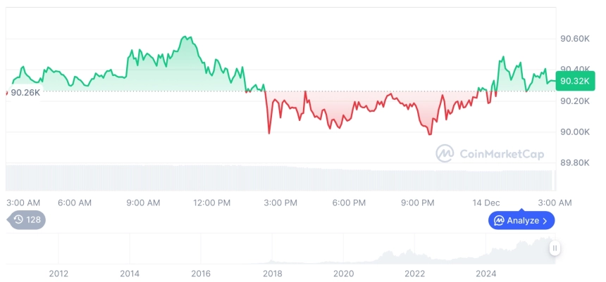Select 2016 on the year overview timeline
Image resolution: width=606 pixels, height=282 pixels.
click(201, 274)
